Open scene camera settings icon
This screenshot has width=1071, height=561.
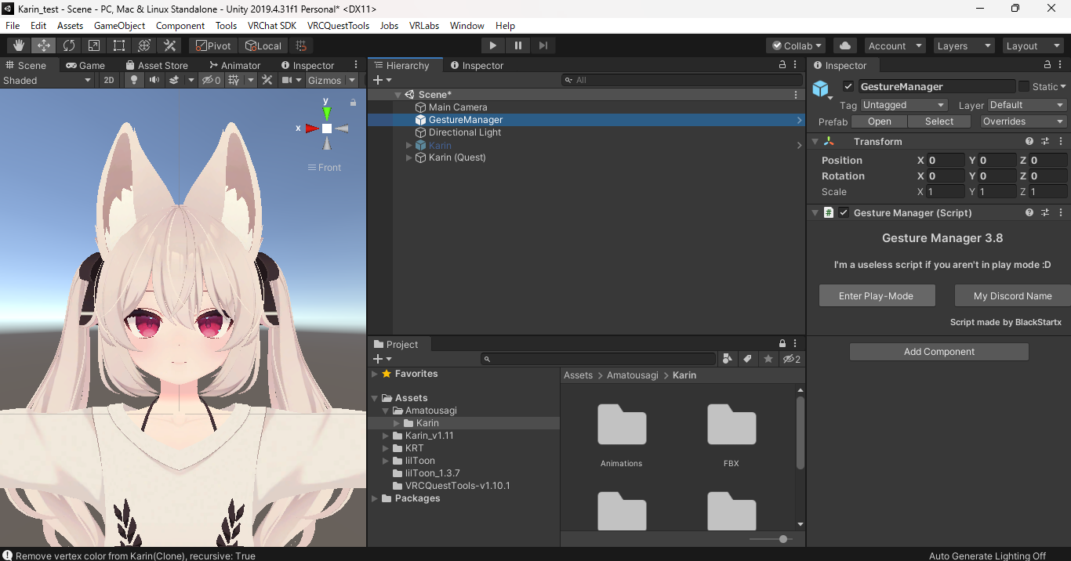(x=288, y=80)
